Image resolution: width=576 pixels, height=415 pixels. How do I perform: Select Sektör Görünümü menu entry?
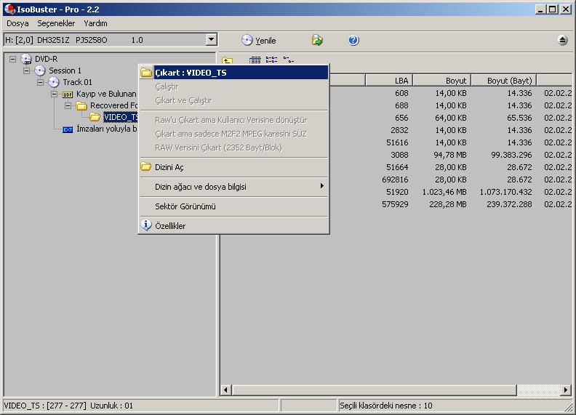(x=185, y=206)
